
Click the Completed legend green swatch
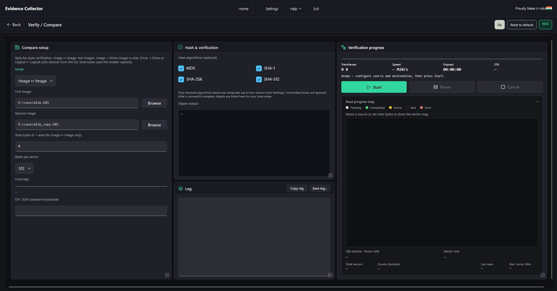367,108
